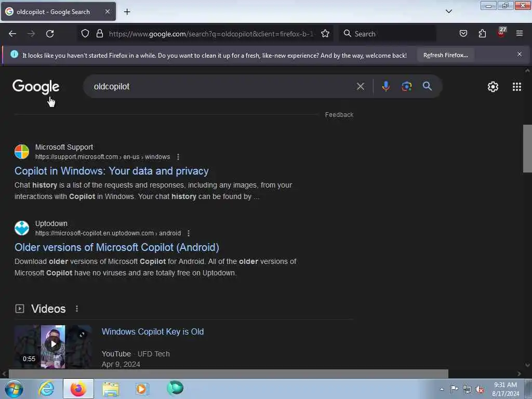Image resolution: width=532 pixels, height=399 pixels.
Task: Click the support.microsoft.com result URL
Action: (x=102, y=157)
